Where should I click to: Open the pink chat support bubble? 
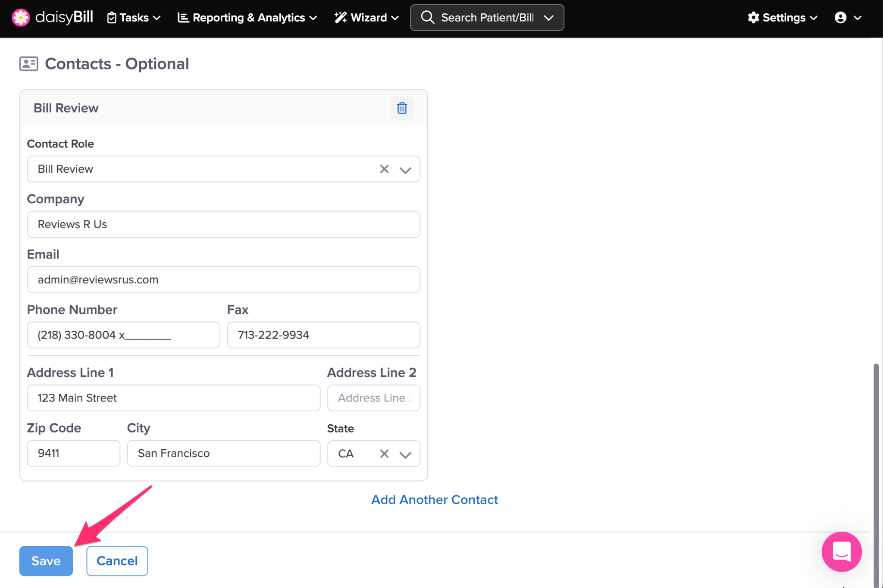[841, 551]
